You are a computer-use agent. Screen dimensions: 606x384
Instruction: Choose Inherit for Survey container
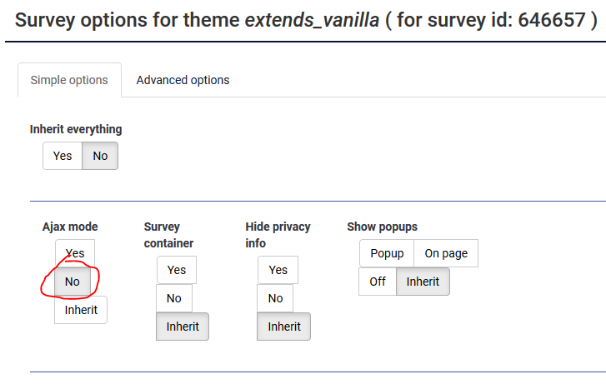(x=183, y=327)
